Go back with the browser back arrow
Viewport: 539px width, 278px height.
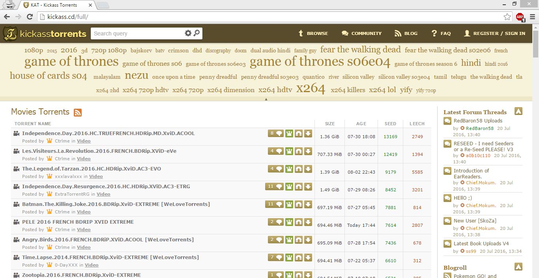point(7,17)
